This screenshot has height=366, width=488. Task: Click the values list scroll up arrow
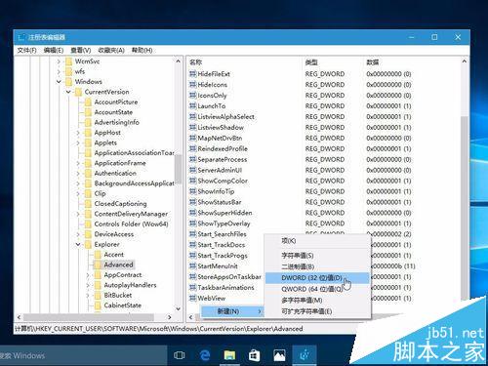[x=465, y=61]
